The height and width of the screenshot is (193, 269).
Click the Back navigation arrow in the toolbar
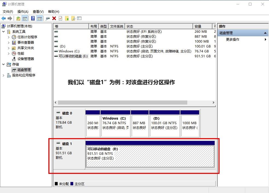click(3, 18)
